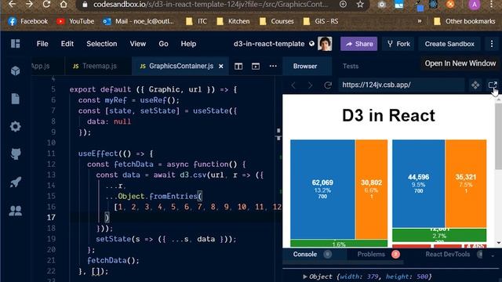Bookmark this page with the star icon

tap(360, 4)
